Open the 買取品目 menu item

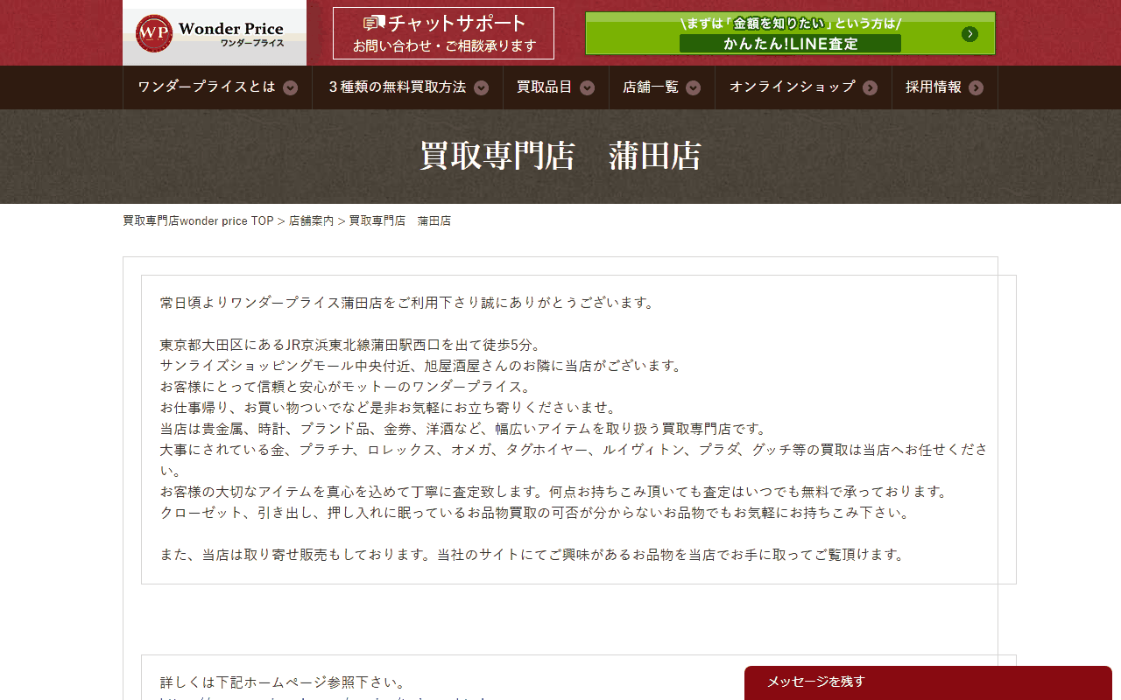coord(556,87)
